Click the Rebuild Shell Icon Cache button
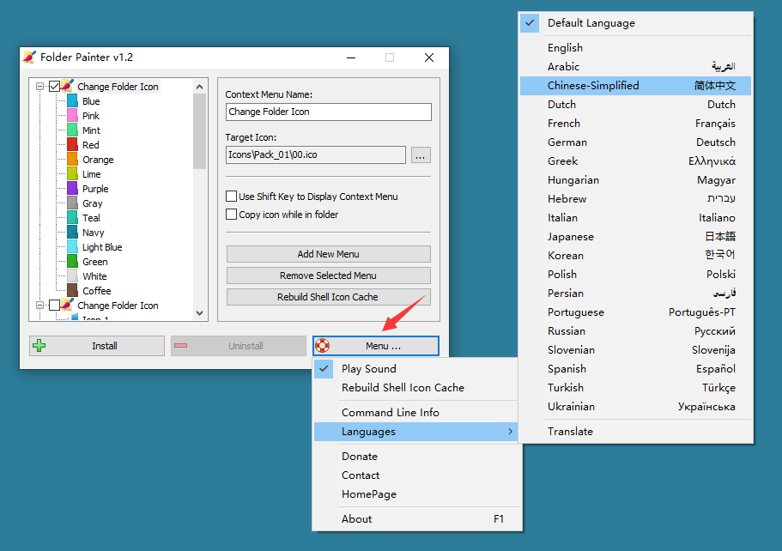 (x=329, y=298)
